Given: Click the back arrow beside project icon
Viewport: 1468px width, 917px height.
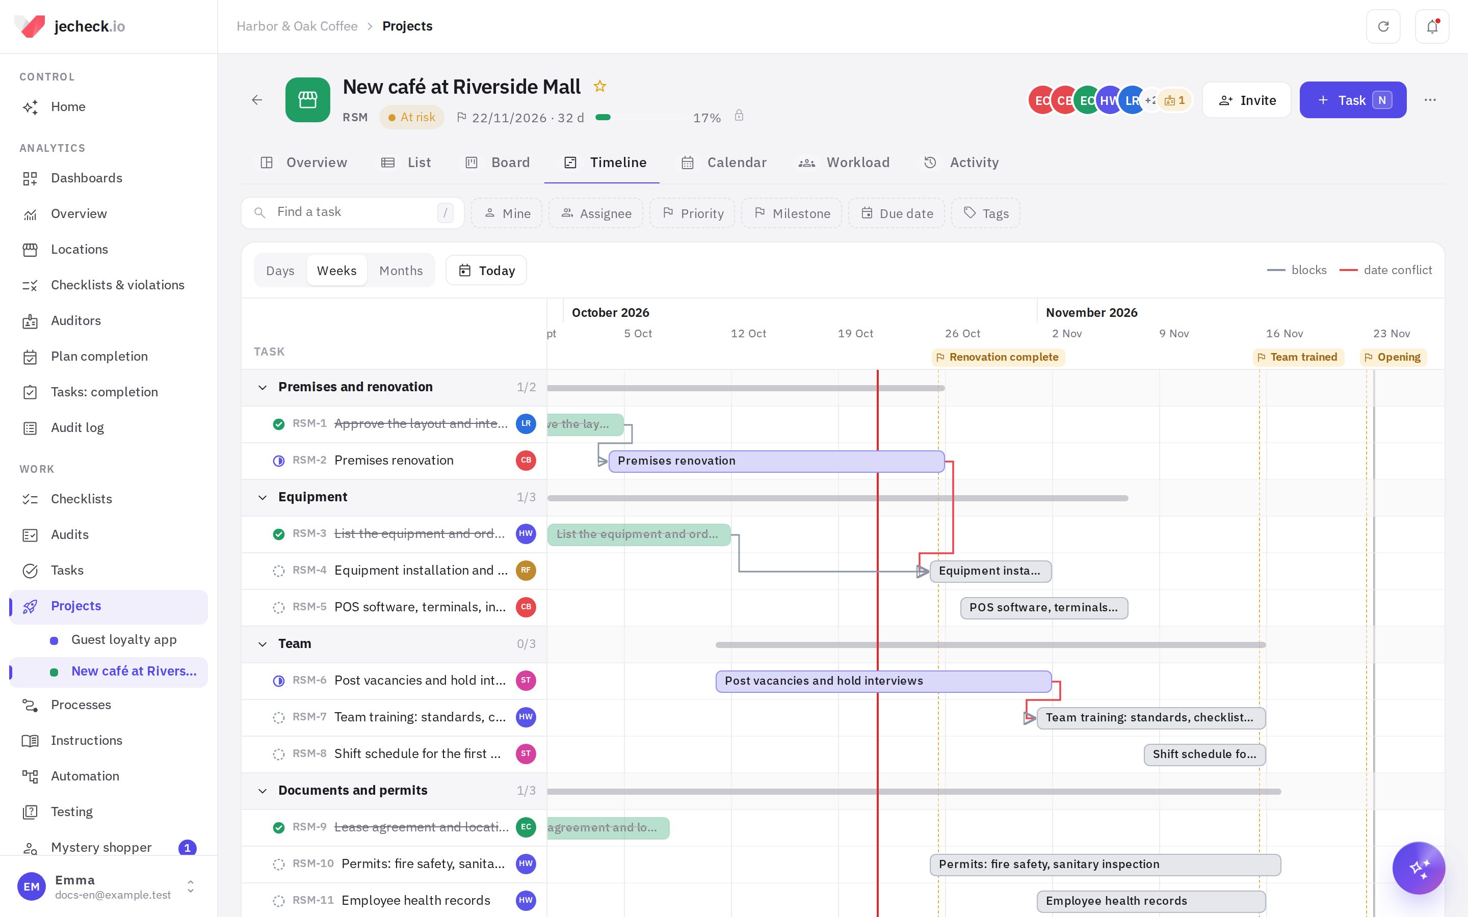Looking at the screenshot, I should (x=257, y=100).
